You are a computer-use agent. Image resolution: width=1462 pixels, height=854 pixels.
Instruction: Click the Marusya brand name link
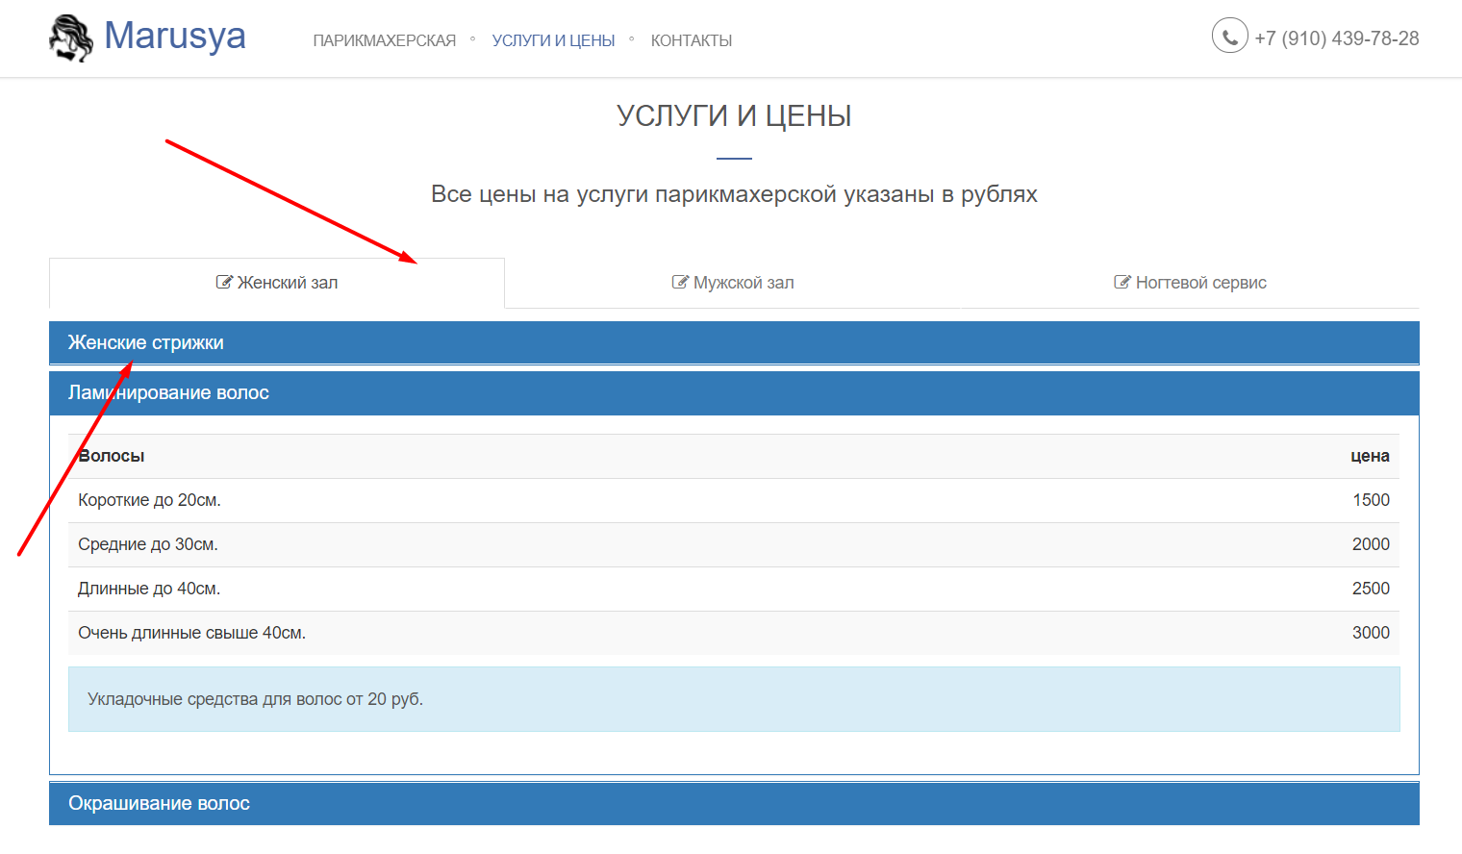[x=175, y=37]
